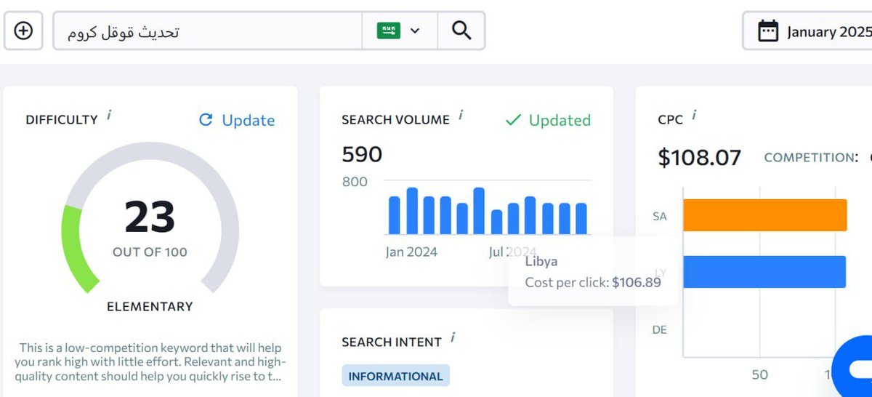Open the Saudi Arabia country flag dropdown
Viewport: 872px width, 397px height.
400,31
